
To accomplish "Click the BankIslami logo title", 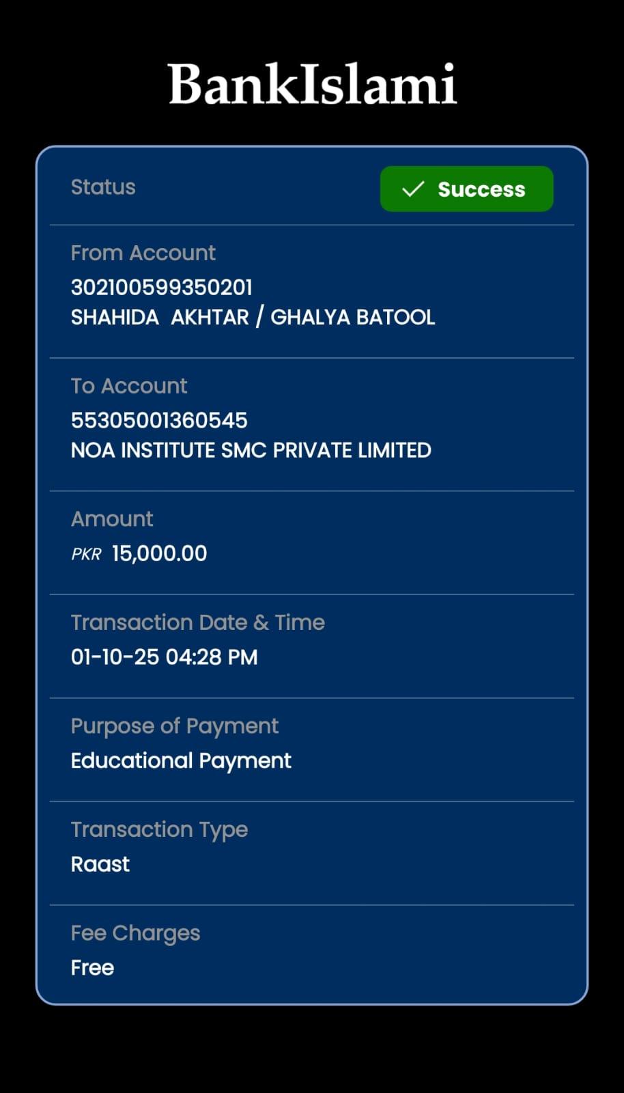I will pyautogui.click(x=312, y=85).
